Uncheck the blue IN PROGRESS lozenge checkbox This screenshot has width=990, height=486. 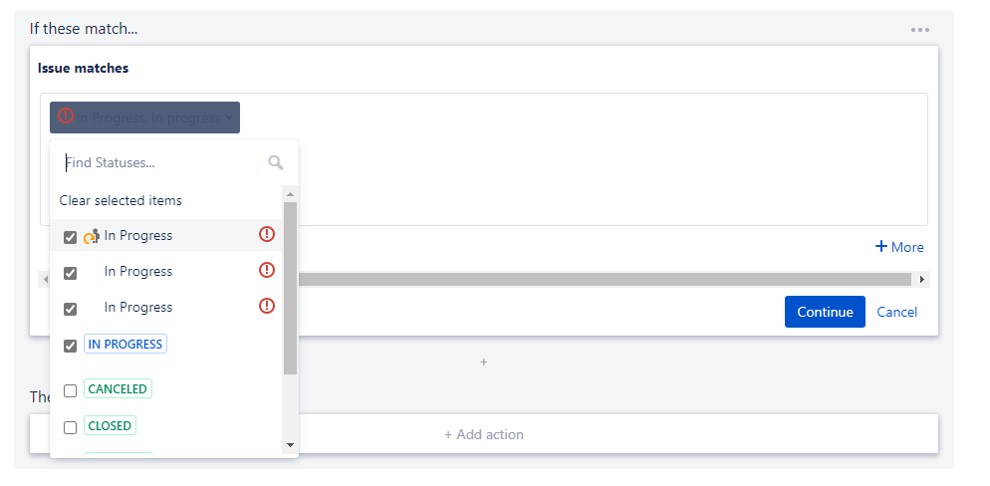click(70, 346)
